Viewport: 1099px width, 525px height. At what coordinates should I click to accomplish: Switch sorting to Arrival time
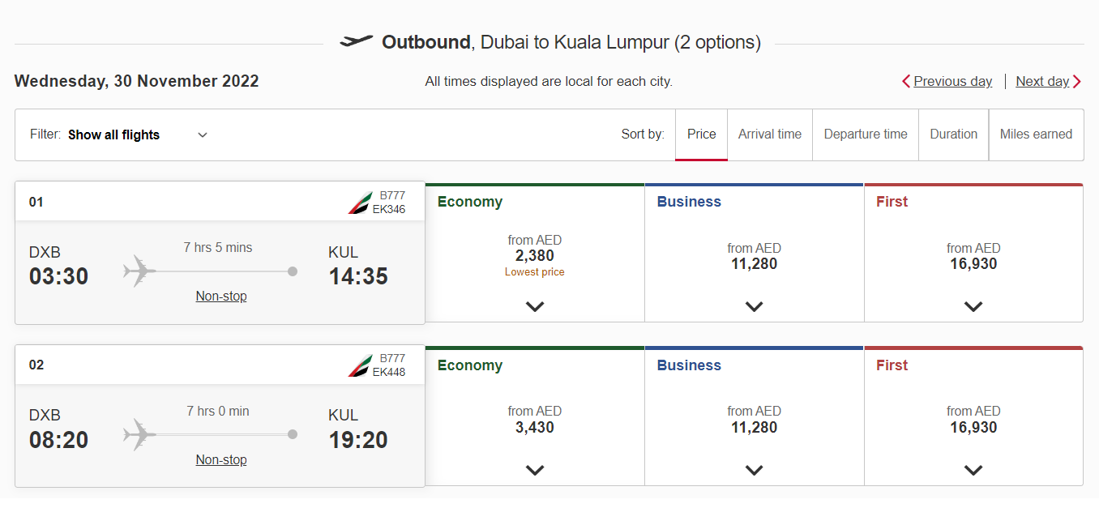(x=769, y=134)
